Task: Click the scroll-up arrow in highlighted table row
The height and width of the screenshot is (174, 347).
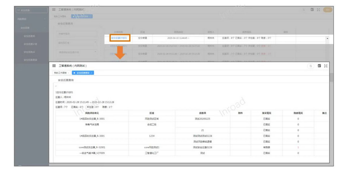Action: coord(327,39)
